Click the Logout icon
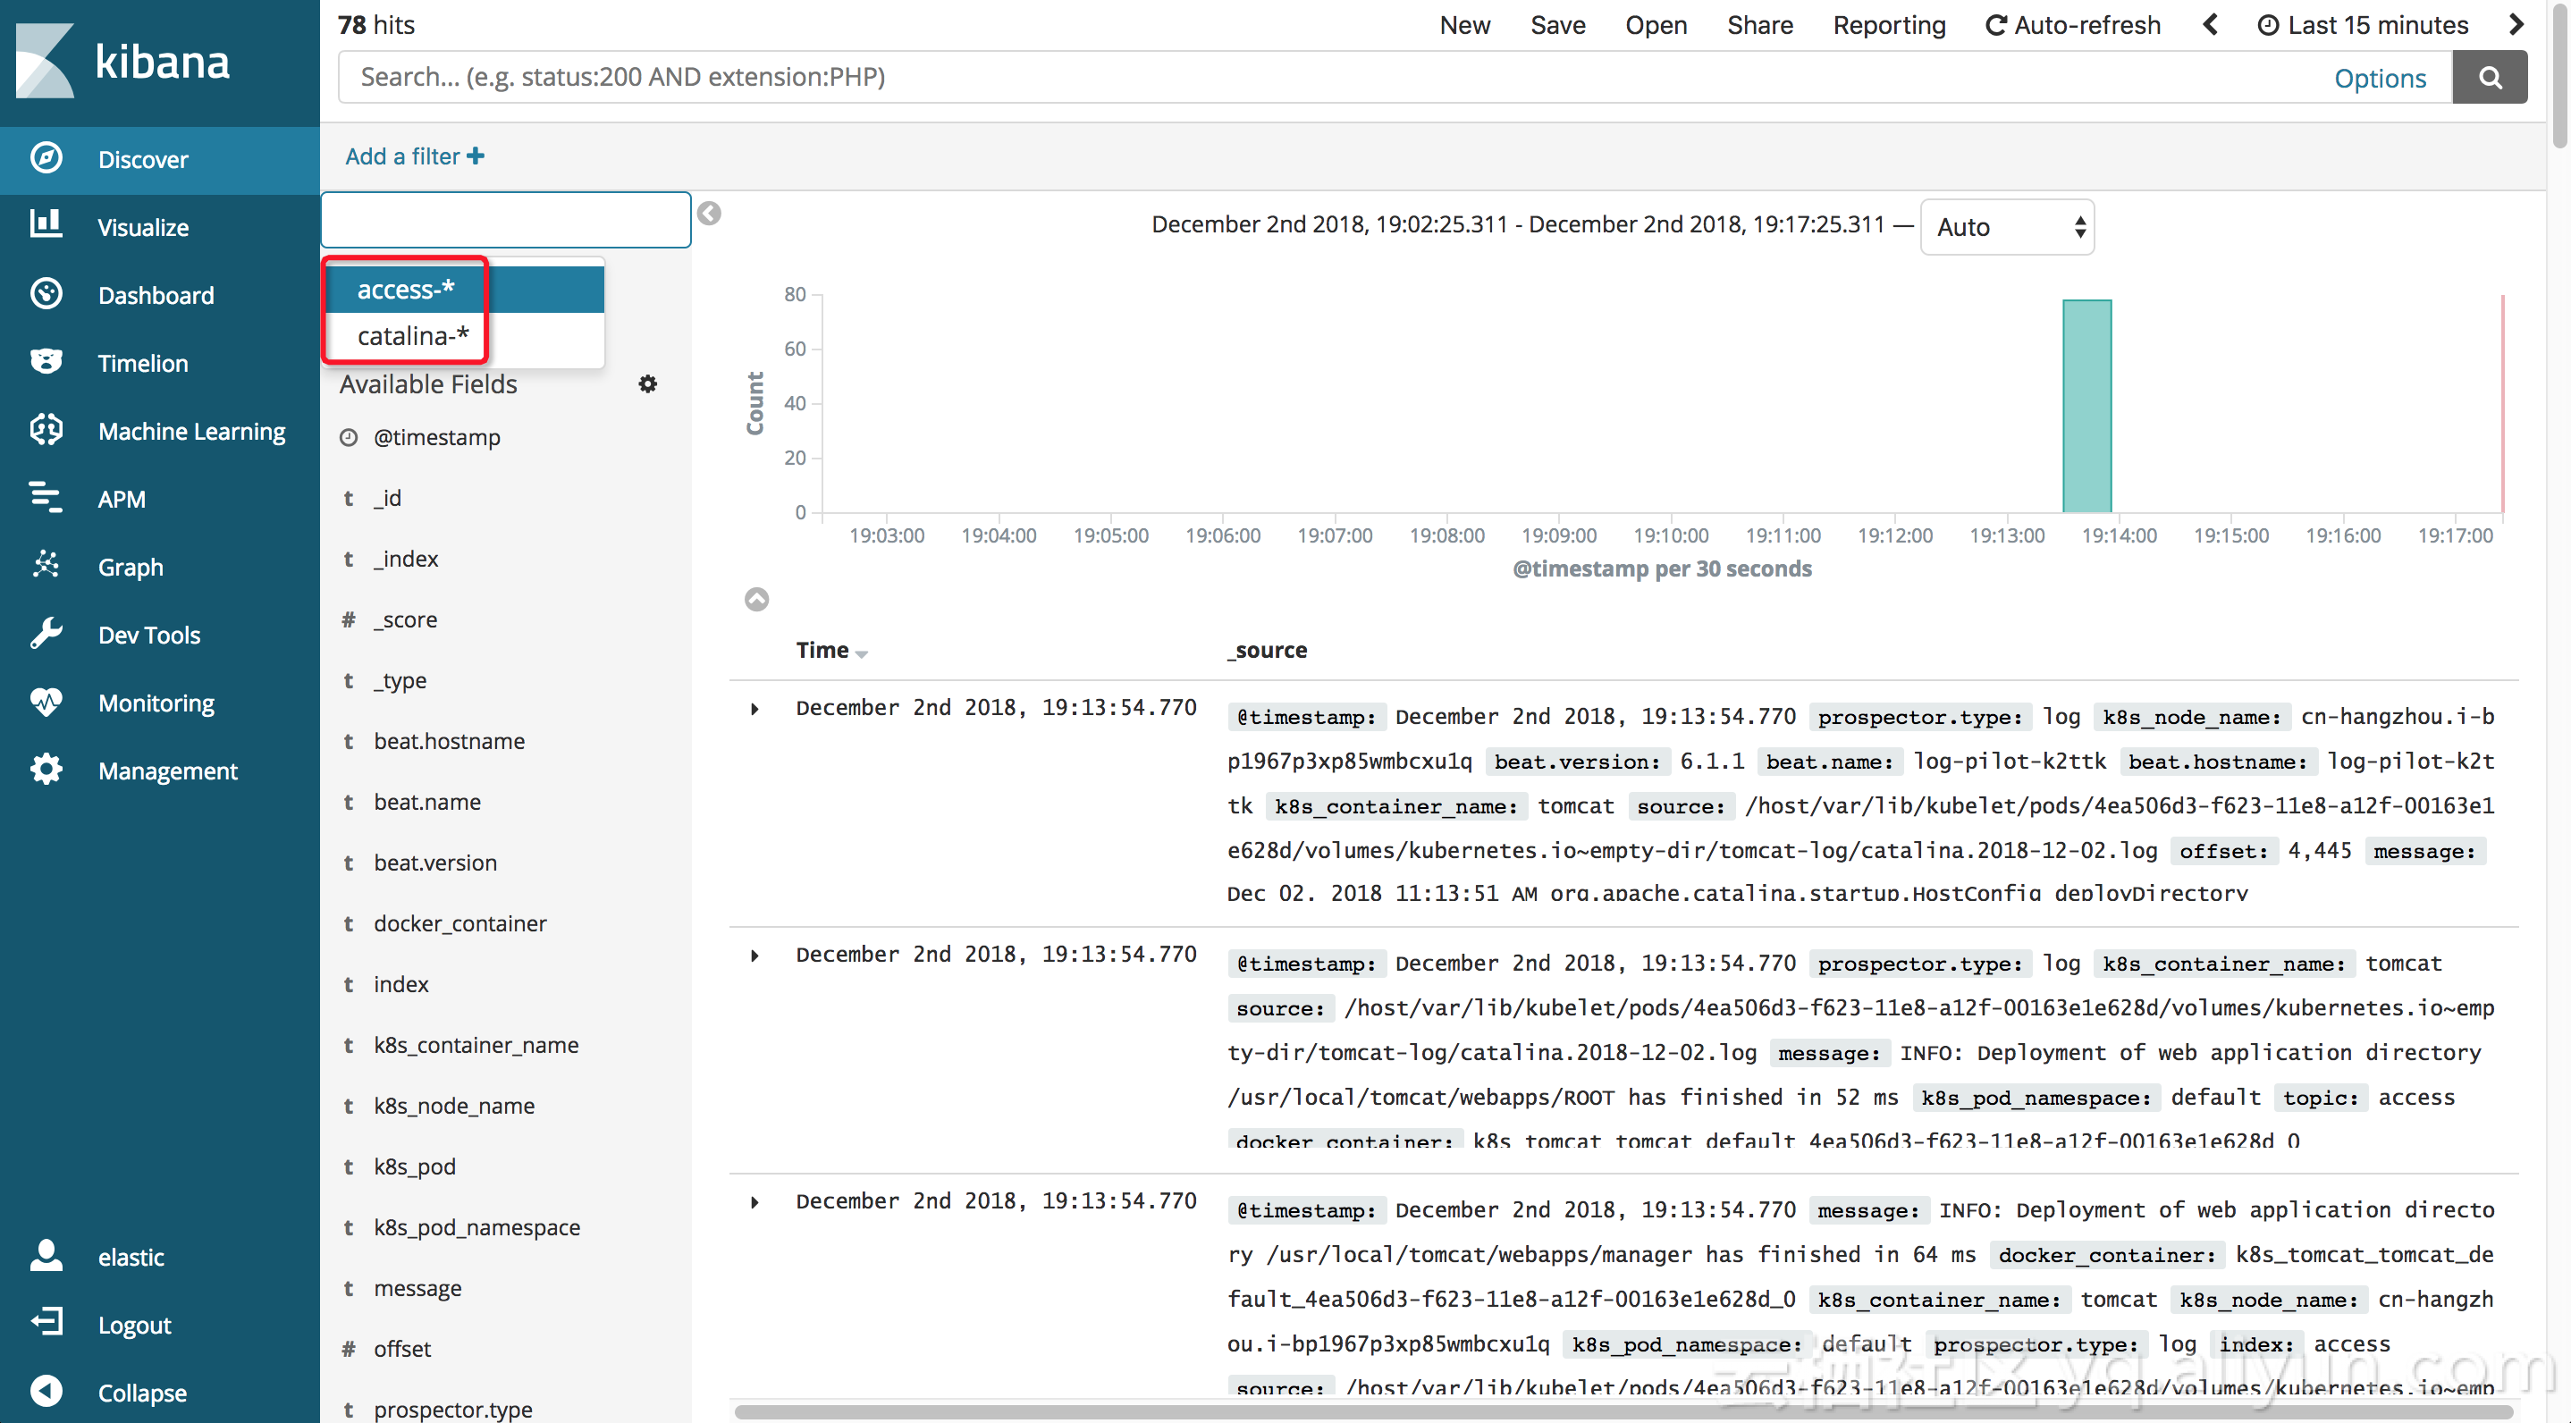 (x=46, y=1323)
